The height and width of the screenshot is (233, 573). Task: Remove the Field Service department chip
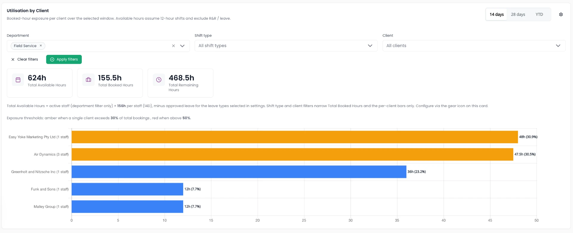(x=41, y=46)
